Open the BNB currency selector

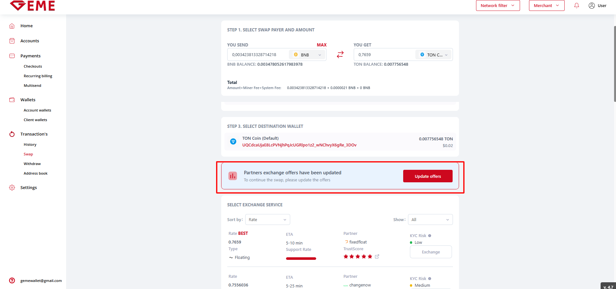pos(307,55)
